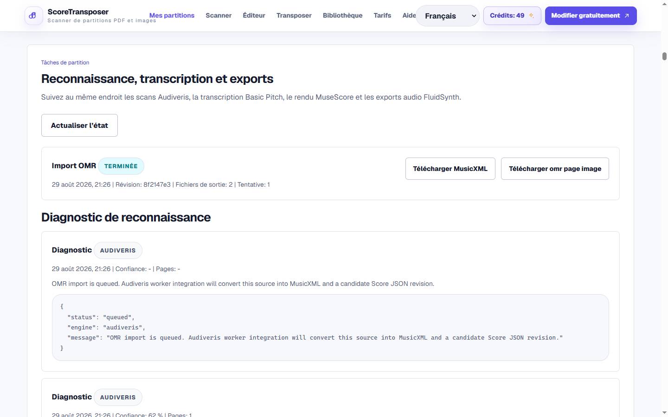Screen dimensions: 668x417
Task: Click the "message" line in the JSON block
Action: point(315,338)
